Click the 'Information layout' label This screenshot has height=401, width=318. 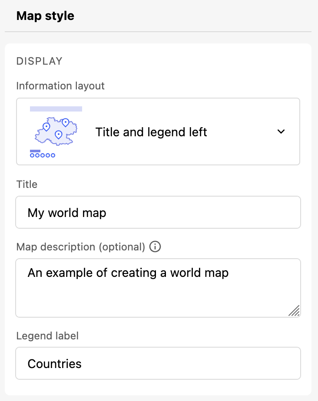click(60, 85)
